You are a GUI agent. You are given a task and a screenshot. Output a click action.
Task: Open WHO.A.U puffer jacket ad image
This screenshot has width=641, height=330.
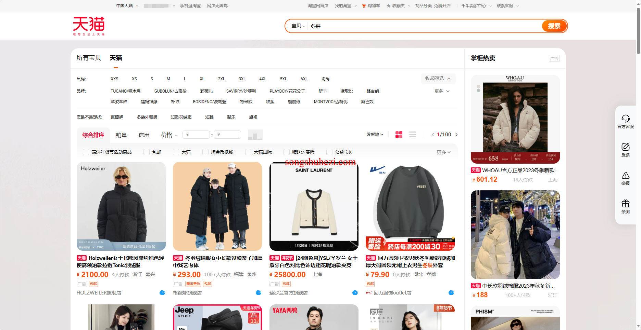[x=515, y=119]
